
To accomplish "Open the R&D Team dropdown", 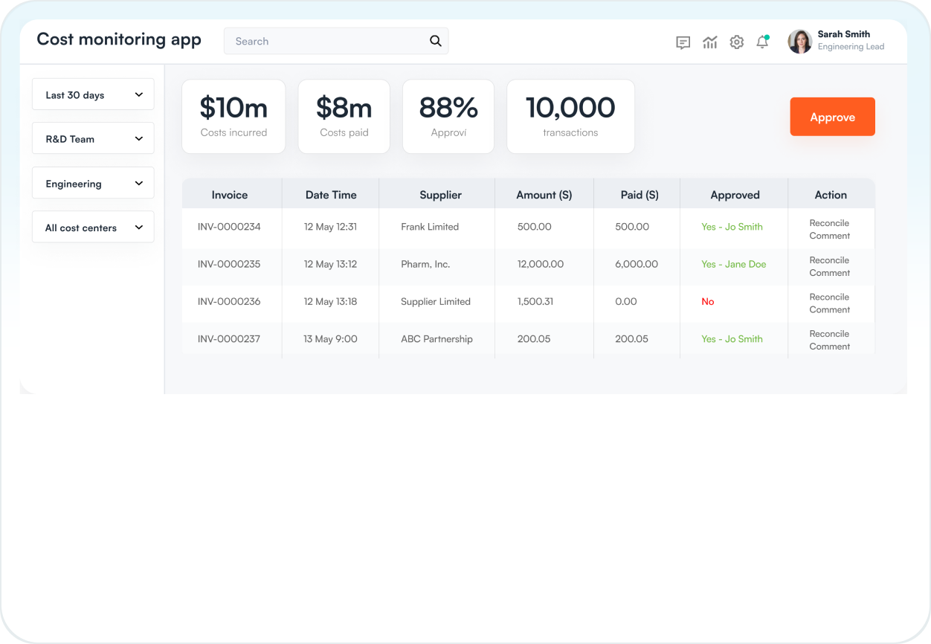I will point(93,138).
